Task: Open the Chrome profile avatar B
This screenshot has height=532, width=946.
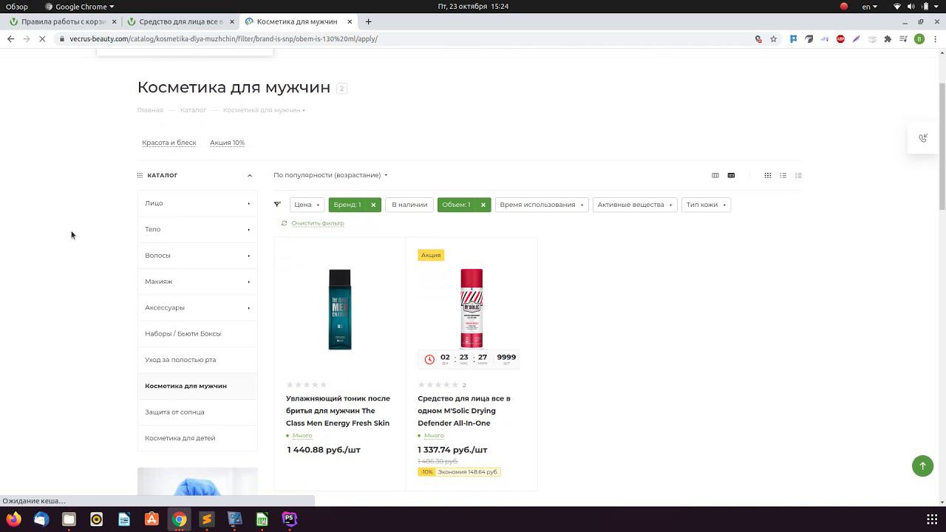Action: click(x=919, y=39)
